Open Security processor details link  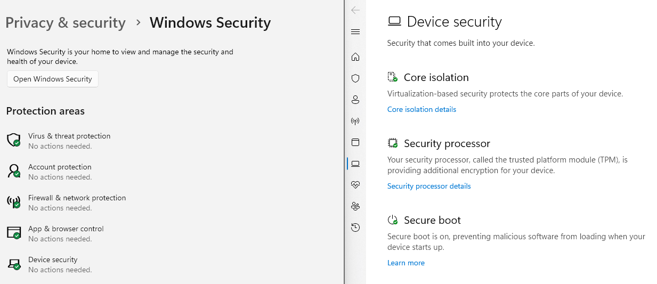[x=429, y=186]
